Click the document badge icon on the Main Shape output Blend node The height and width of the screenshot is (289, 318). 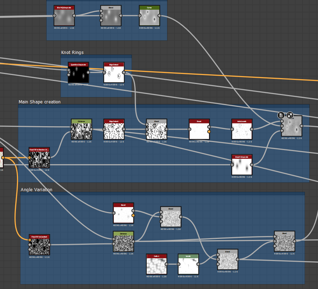281,115
